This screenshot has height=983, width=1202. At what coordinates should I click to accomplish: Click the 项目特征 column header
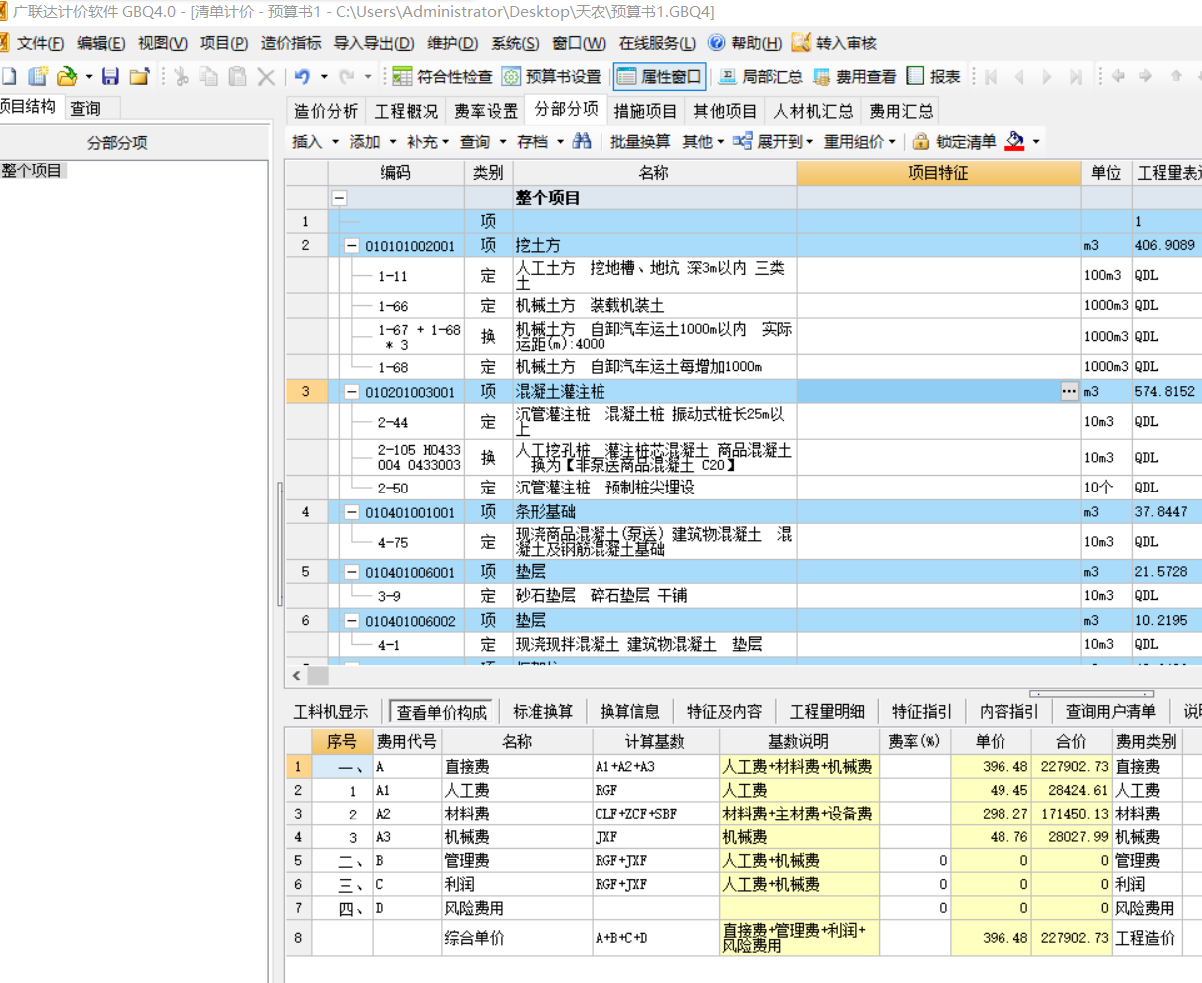(x=939, y=173)
